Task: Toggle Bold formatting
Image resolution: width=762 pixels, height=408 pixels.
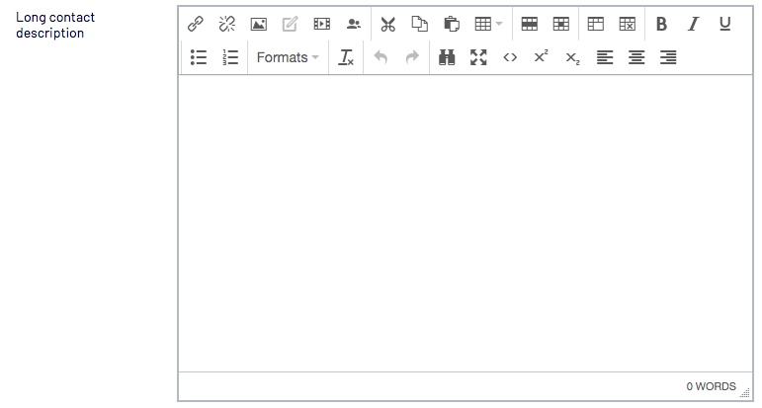Action: tap(661, 24)
